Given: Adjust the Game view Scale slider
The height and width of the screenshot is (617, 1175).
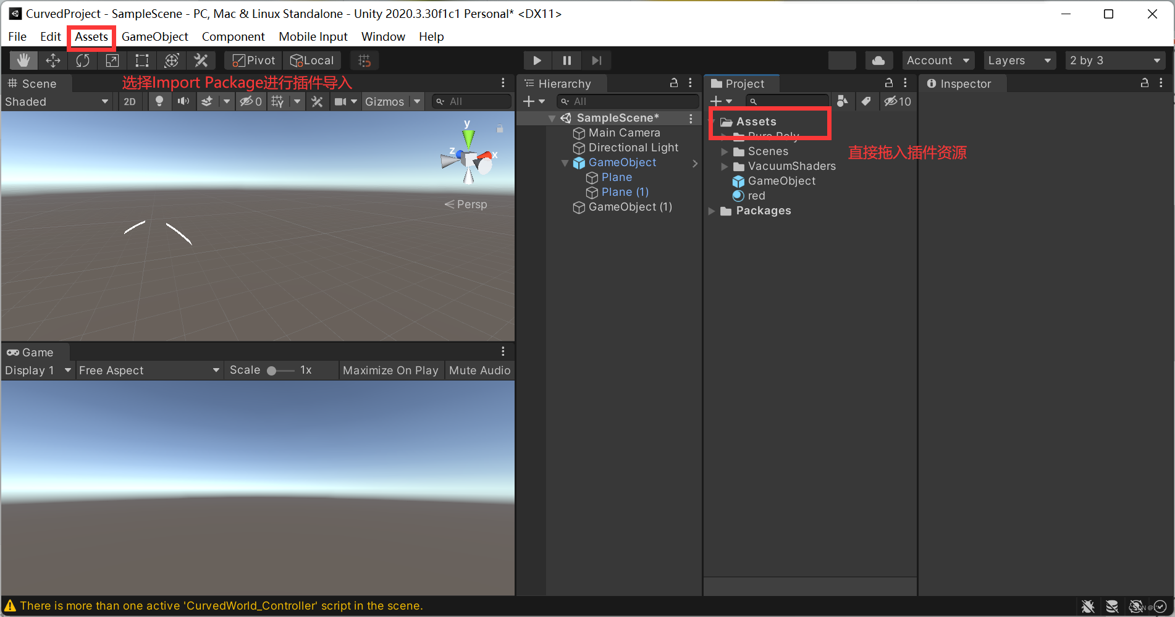Looking at the screenshot, I should [280, 371].
